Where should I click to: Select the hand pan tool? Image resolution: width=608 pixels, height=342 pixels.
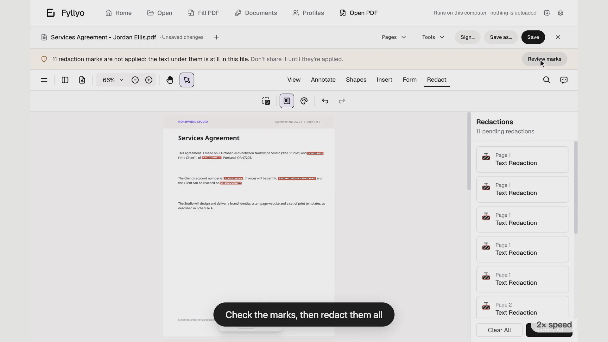pos(170,80)
